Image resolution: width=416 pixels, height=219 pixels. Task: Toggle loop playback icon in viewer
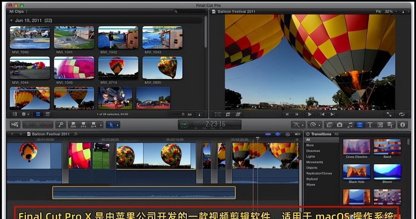click(x=402, y=114)
